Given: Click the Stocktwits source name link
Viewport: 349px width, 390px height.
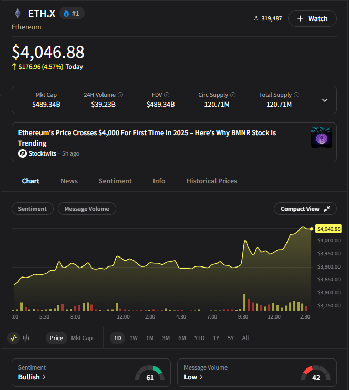Looking at the screenshot, I should coord(42,153).
